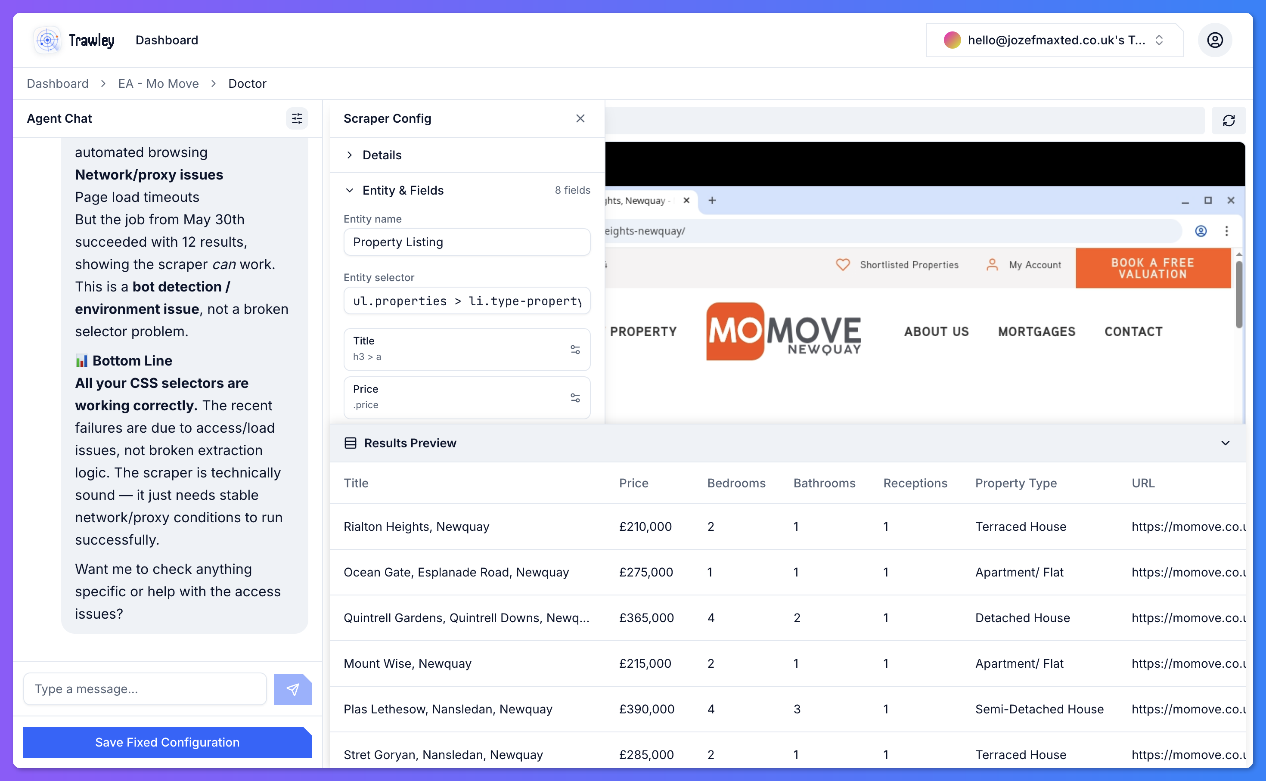Viewport: 1266px width, 781px height.
Task: Open a new tab in embedded browser
Action: (x=712, y=200)
